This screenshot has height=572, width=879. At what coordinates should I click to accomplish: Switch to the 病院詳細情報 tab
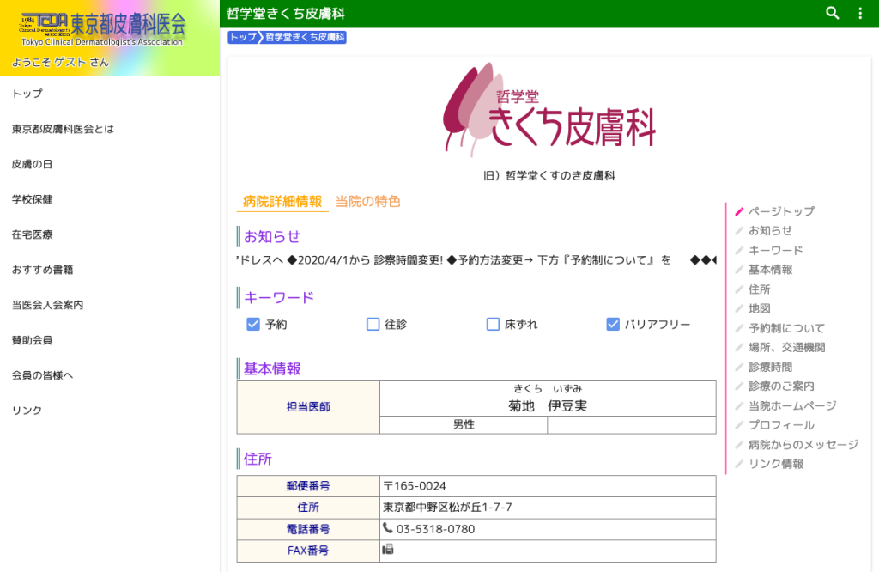[282, 201]
